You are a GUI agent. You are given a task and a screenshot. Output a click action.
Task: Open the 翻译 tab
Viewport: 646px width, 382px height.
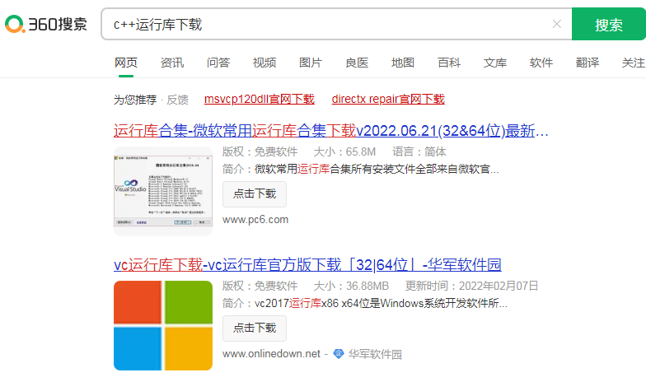coord(587,63)
